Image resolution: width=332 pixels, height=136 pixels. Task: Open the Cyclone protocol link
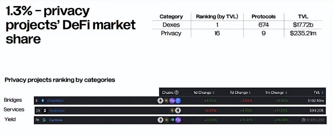coord(56,120)
